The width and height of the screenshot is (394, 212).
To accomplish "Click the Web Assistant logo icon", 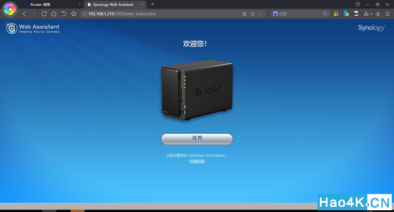I will (x=12, y=28).
